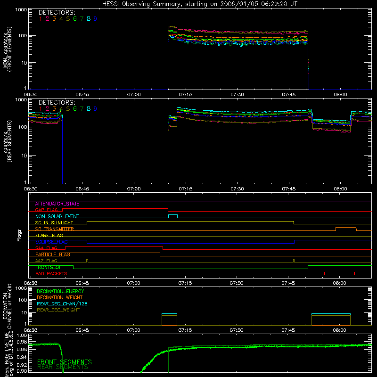Click the AAZ_FLAG spike near 06:46
The image size is (377, 377).
pyautogui.click(x=87, y=261)
